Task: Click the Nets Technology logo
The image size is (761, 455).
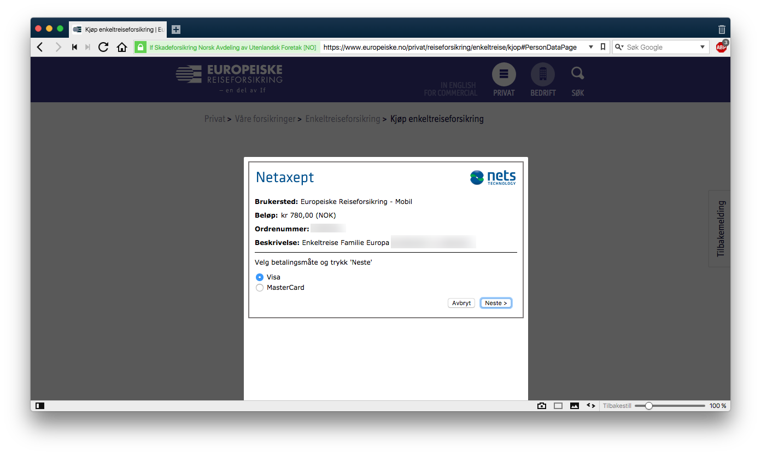Action: pos(493,177)
